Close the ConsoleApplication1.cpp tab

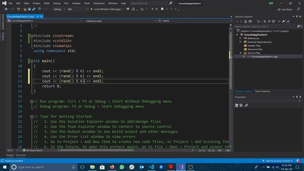[41, 17]
